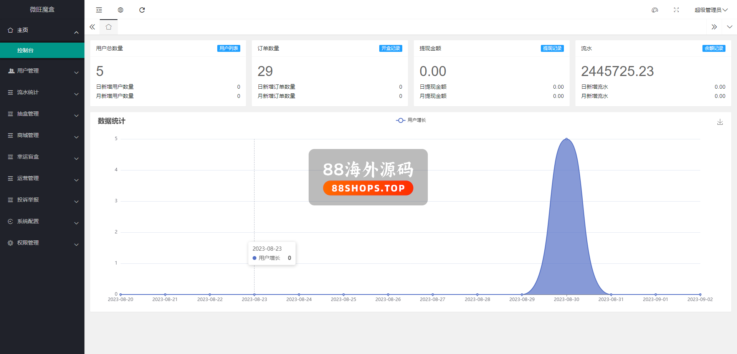Open the 超级管理员 user dropdown

pyautogui.click(x=711, y=10)
